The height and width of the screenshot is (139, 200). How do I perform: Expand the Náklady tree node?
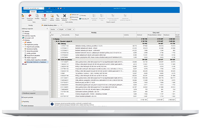pos(23,42)
